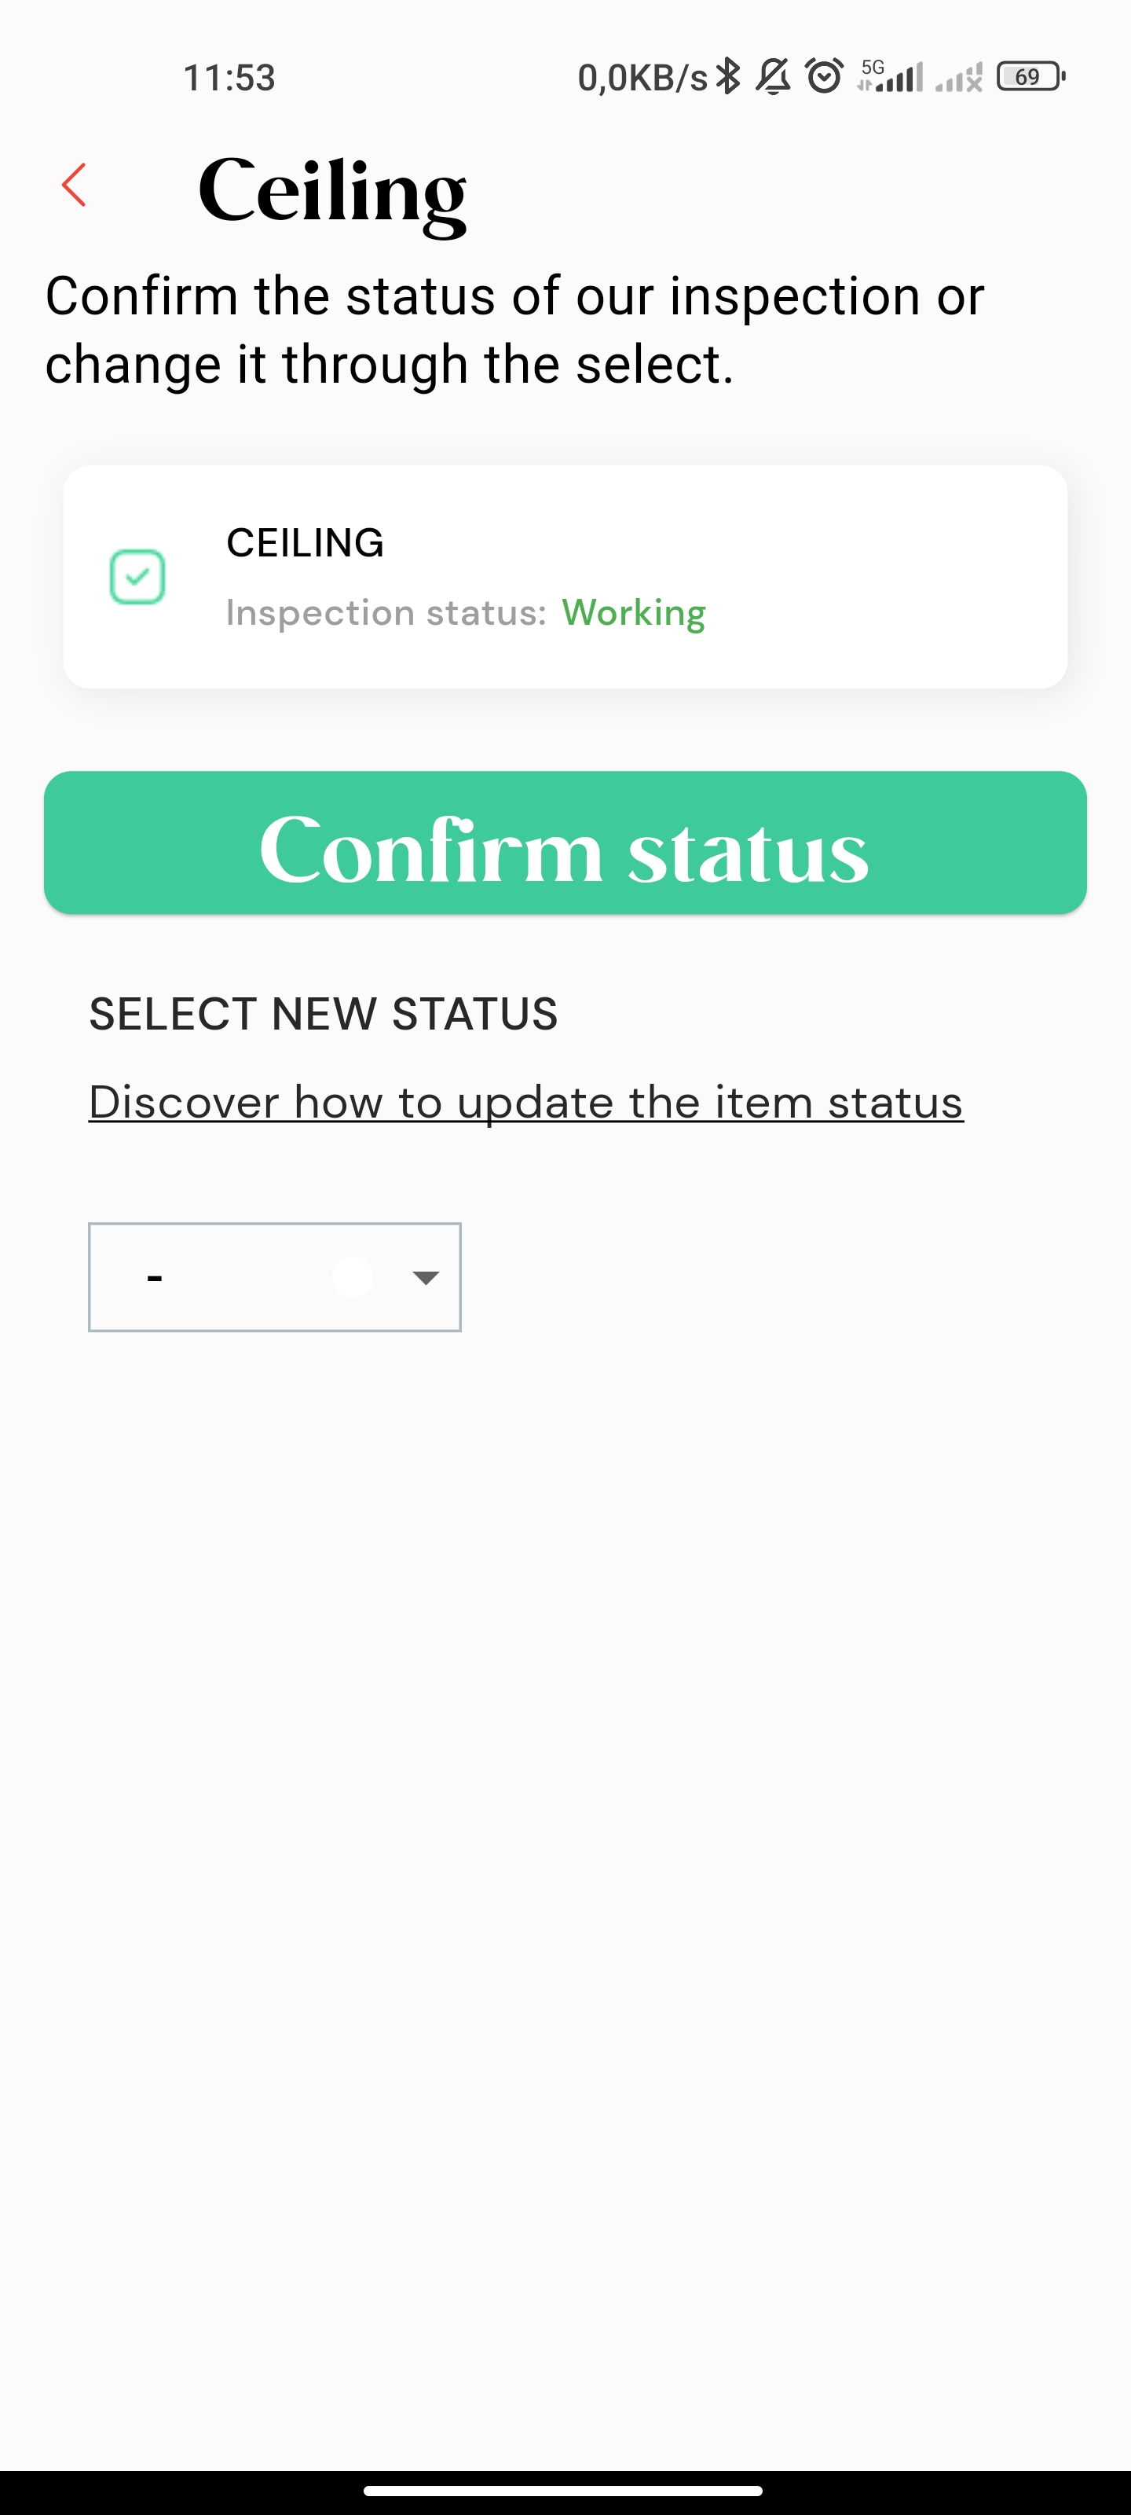Tap the network speed 0,0KB/s indicator
This screenshot has width=1131, height=2515.
(642, 77)
